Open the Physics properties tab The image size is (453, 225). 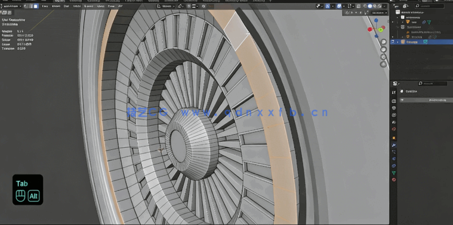coord(393,159)
